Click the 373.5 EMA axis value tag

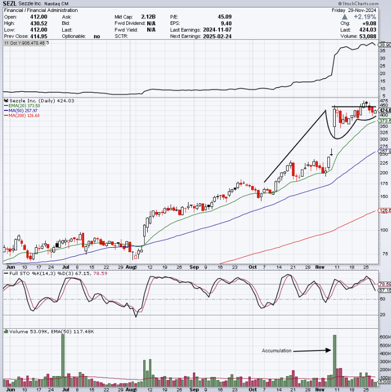point(385,121)
